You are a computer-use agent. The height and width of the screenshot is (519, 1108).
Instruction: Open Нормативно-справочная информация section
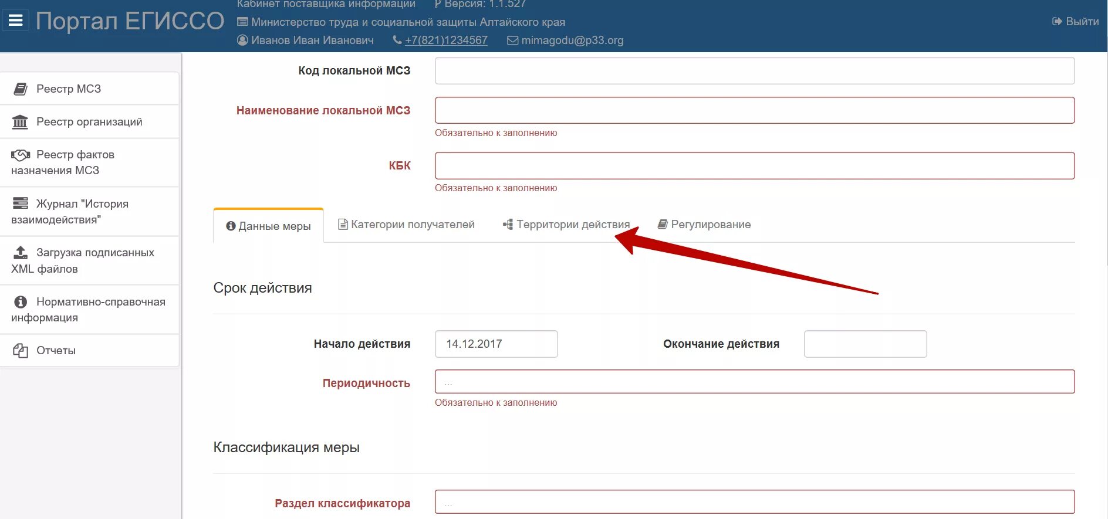click(90, 310)
